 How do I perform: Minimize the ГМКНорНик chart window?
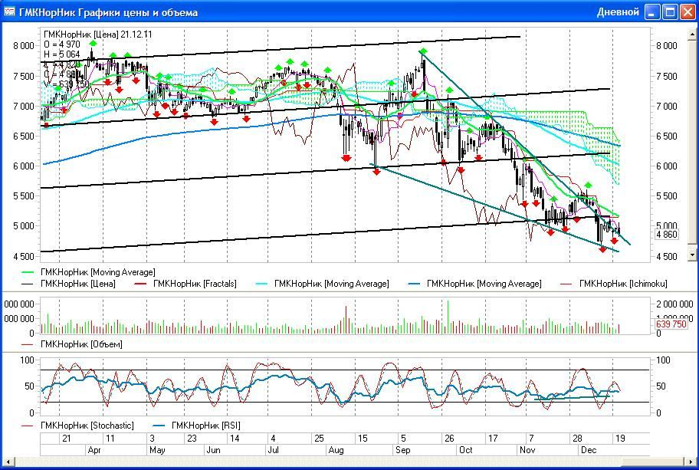651,12
